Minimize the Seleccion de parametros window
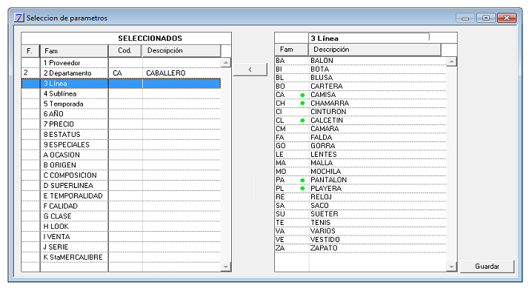The height and width of the screenshot is (288, 532). point(465,18)
